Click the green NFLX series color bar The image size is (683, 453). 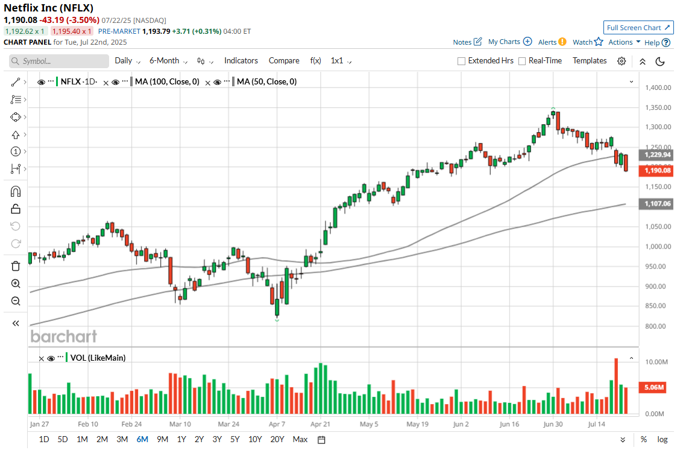[x=57, y=81]
